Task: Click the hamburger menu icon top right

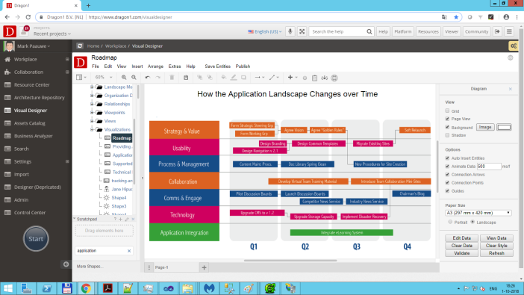Action: [x=509, y=31]
